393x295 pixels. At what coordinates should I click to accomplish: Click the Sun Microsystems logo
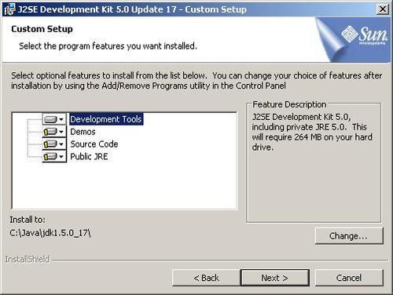click(365, 35)
